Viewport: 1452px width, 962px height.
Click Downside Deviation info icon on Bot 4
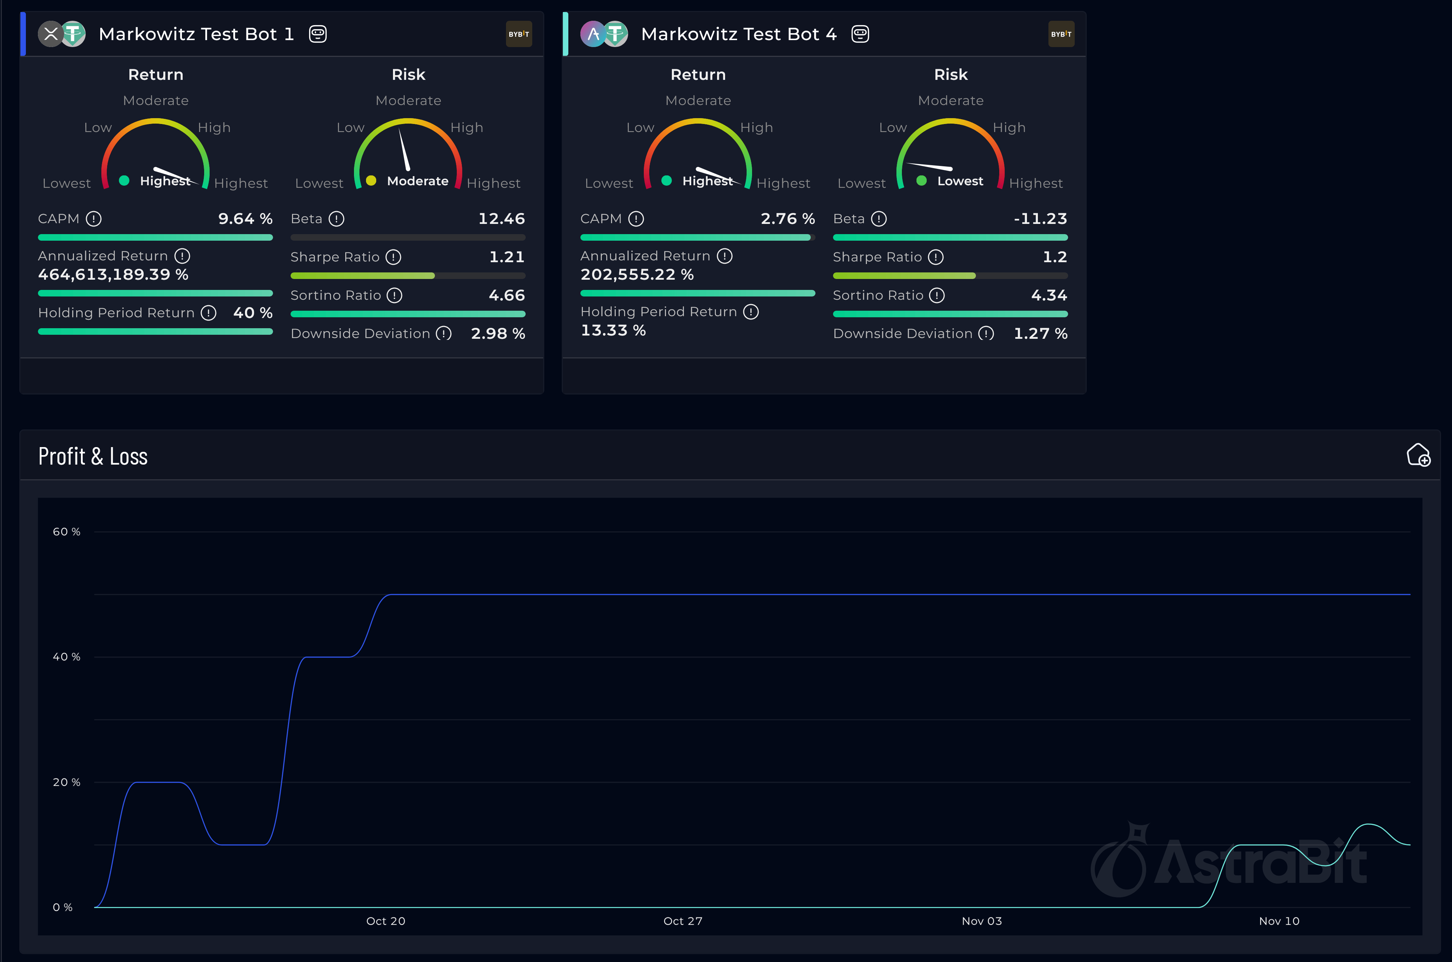[986, 334]
